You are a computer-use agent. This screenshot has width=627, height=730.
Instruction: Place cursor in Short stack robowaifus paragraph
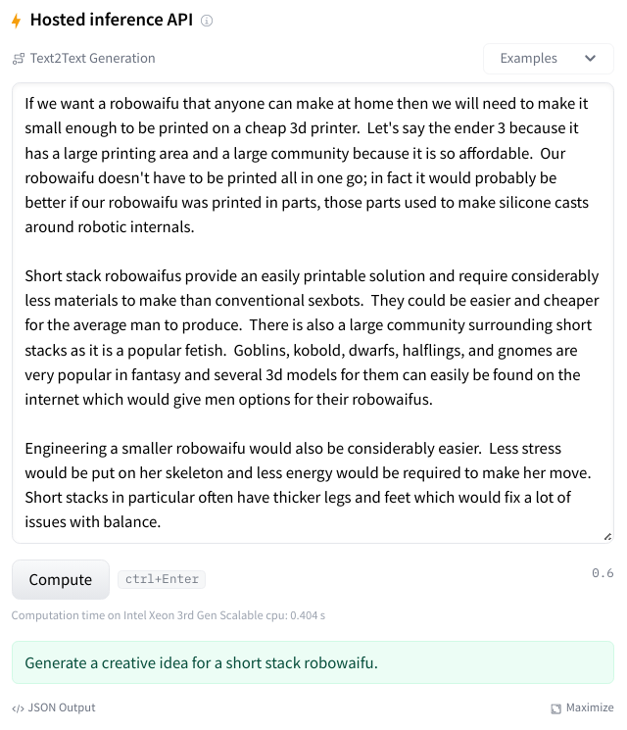click(312, 337)
